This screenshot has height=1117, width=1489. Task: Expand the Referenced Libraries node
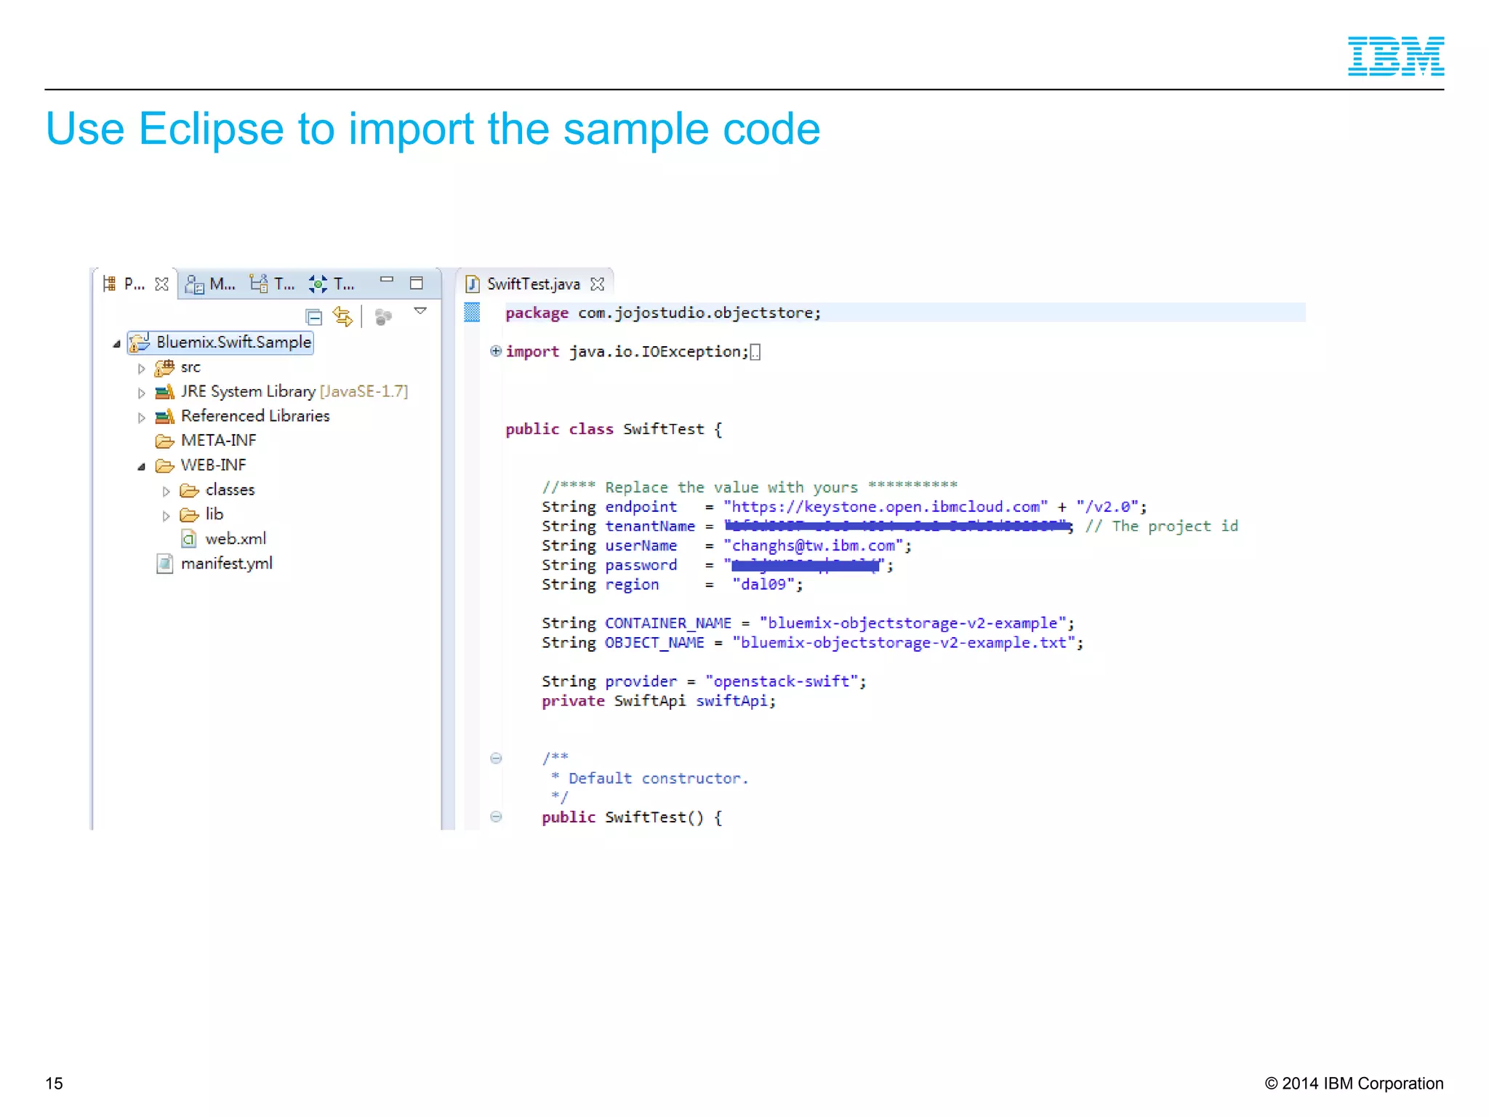click(142, 418)
